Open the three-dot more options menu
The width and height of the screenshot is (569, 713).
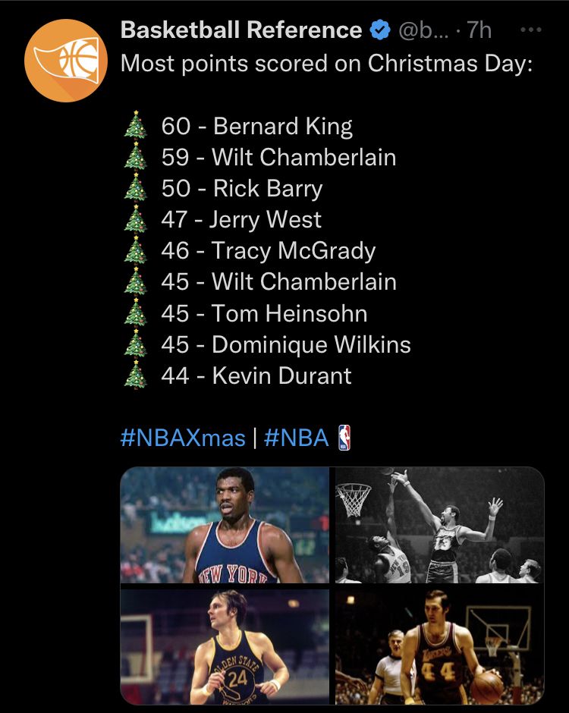531,30
